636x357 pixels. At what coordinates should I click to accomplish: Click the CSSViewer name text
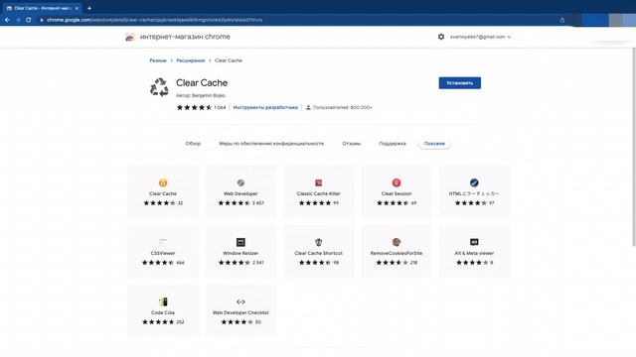point(163,253)
